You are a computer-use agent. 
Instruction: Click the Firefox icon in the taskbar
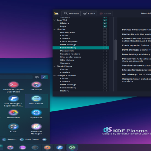click(x=47, y=147)
